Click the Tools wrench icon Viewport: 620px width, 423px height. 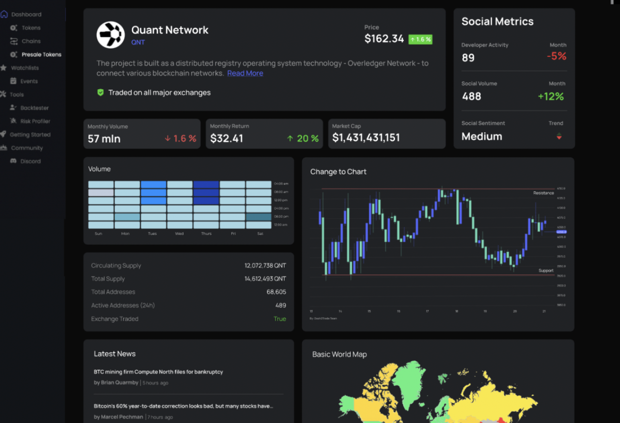click(3, 94)
